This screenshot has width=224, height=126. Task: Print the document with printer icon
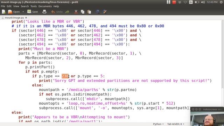(x=44, y=12)
